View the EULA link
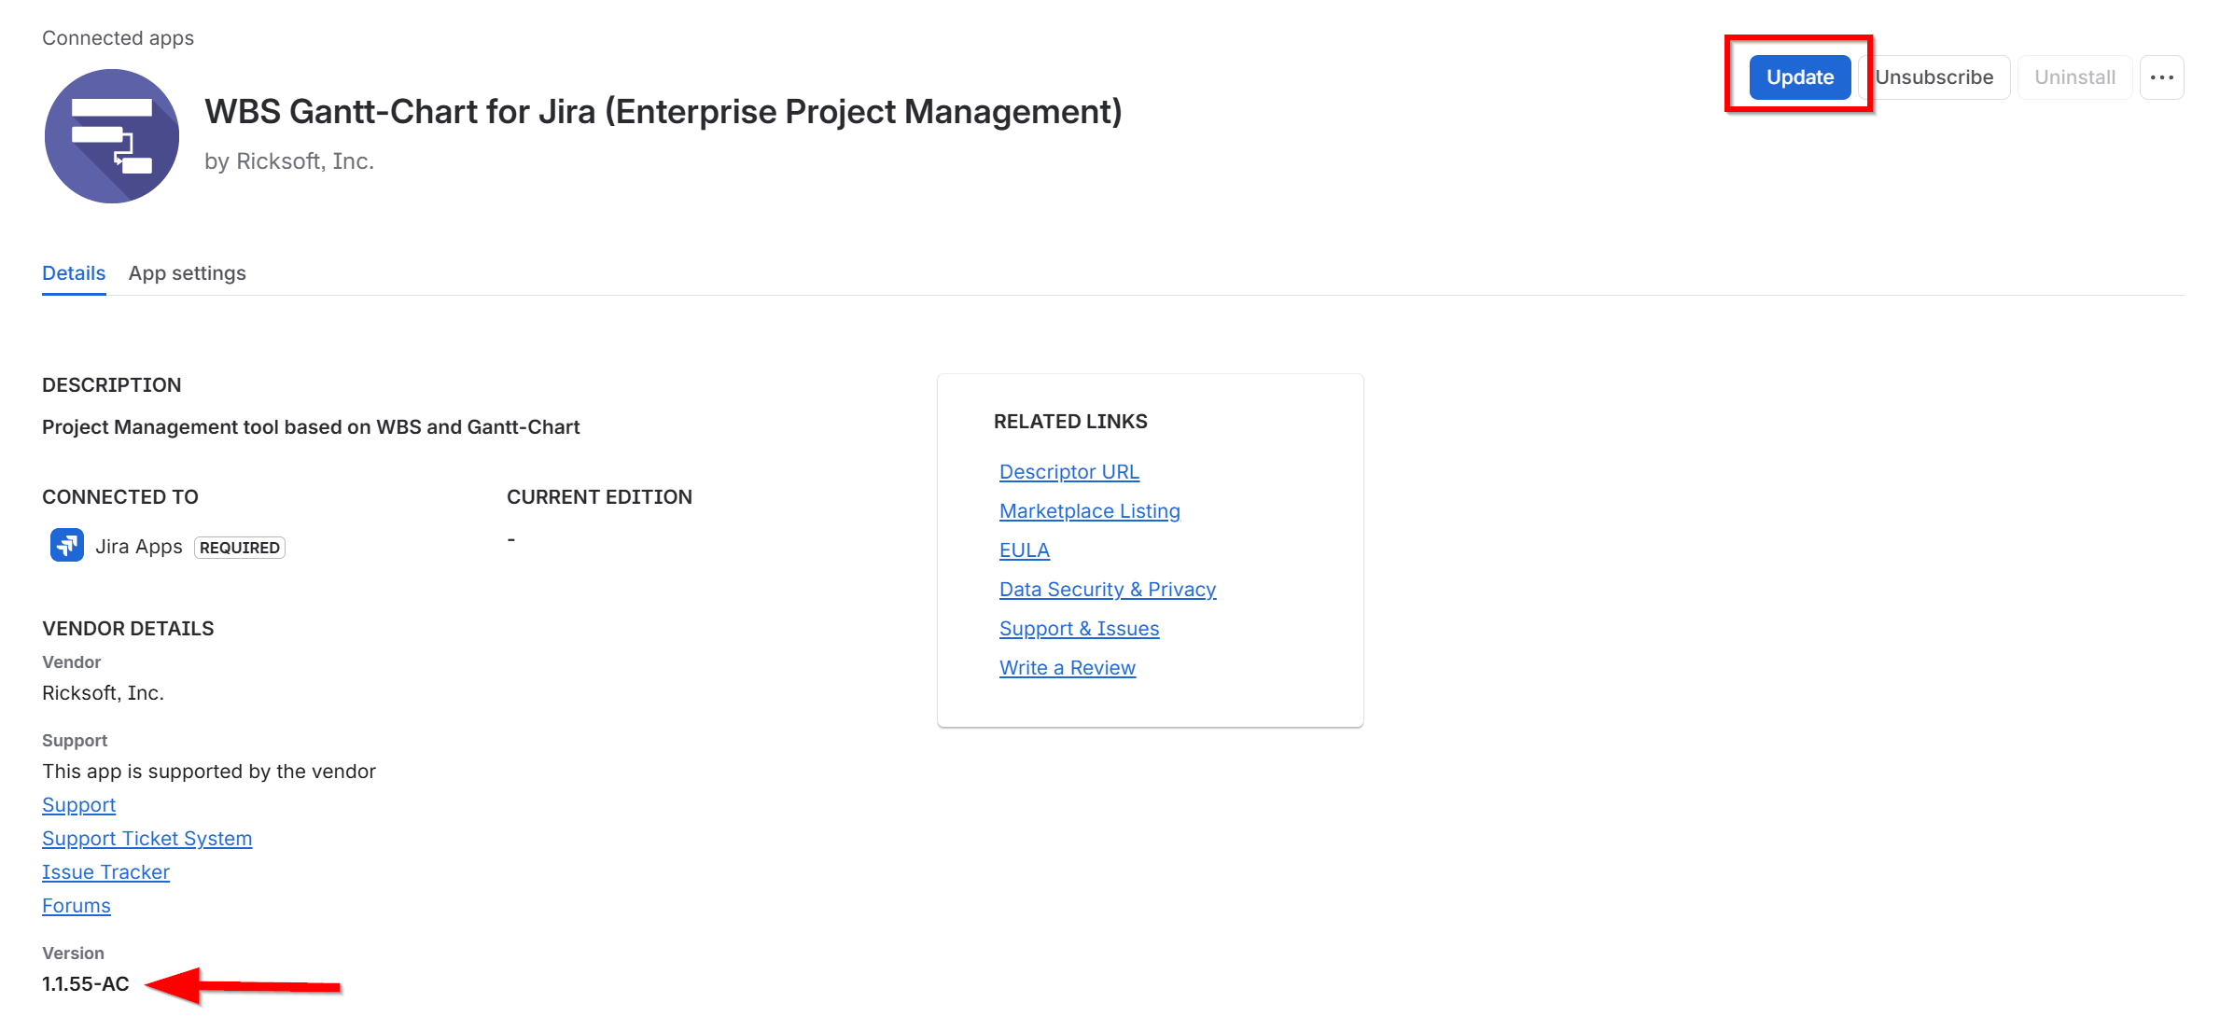Screen dimensions: 2220x1016 1025,550
